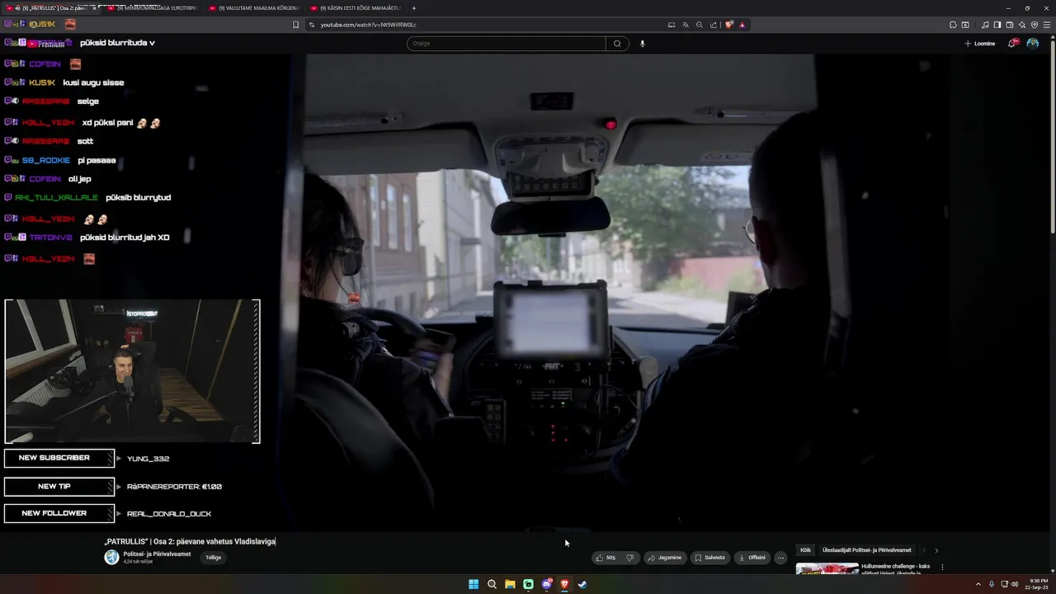Switch to the VALLUTAME MAAILMA KÕRGEIMA tab
Screen dimensions: 1056x594
tap(254, 8)
